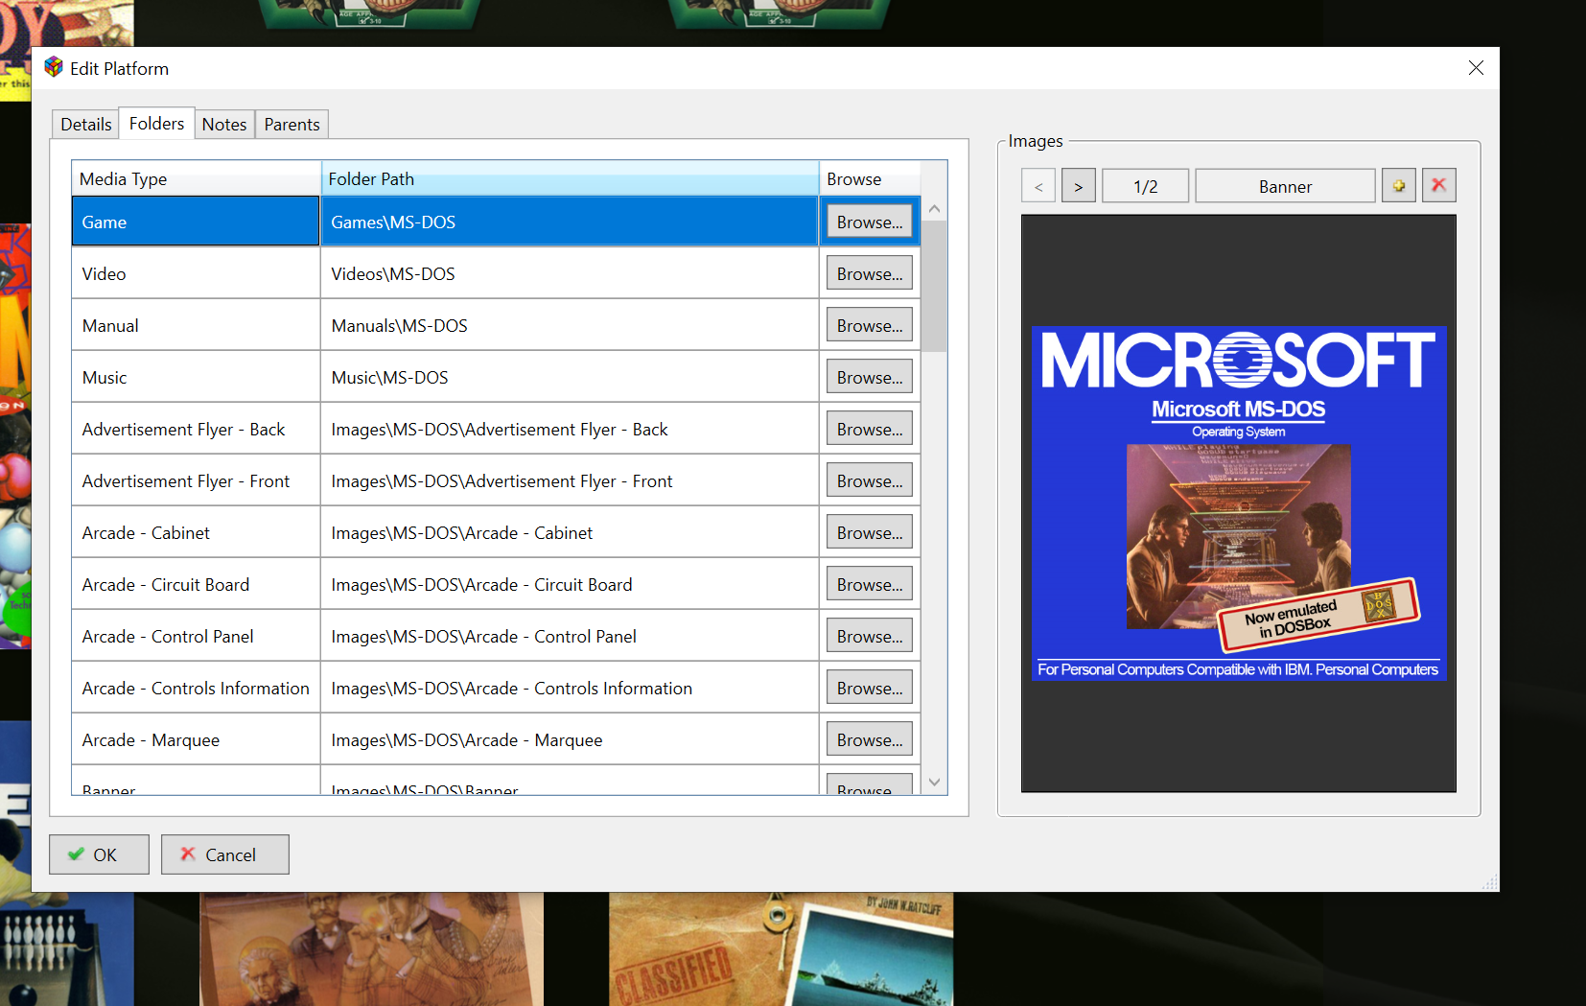
Task: Click Images\MS-DOS\Arcade - Marquee path
Action: [x=570, y=739]
